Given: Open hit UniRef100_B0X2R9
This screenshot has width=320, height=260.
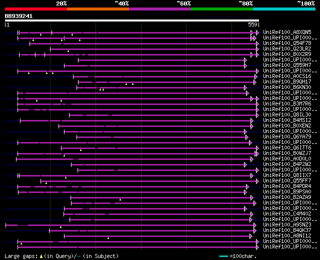Looking at the screenshot, I should click(x=287, y=54).
